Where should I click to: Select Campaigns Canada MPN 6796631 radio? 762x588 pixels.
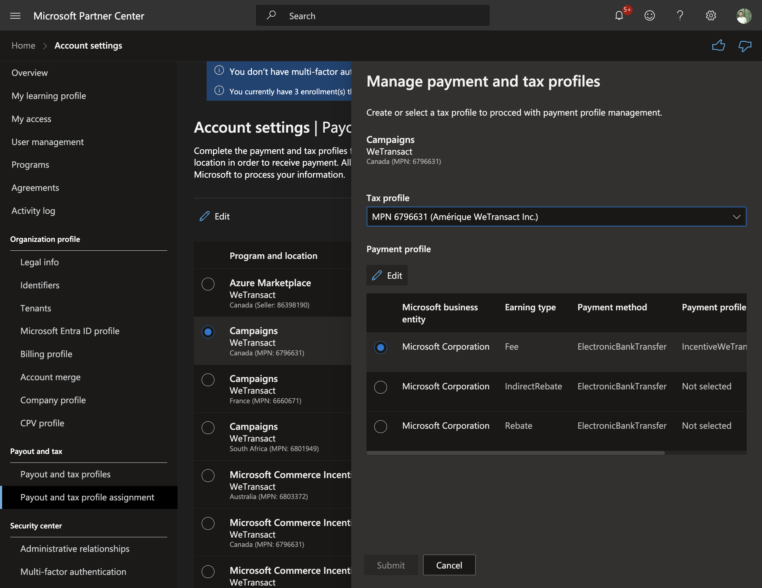[208, 332]
